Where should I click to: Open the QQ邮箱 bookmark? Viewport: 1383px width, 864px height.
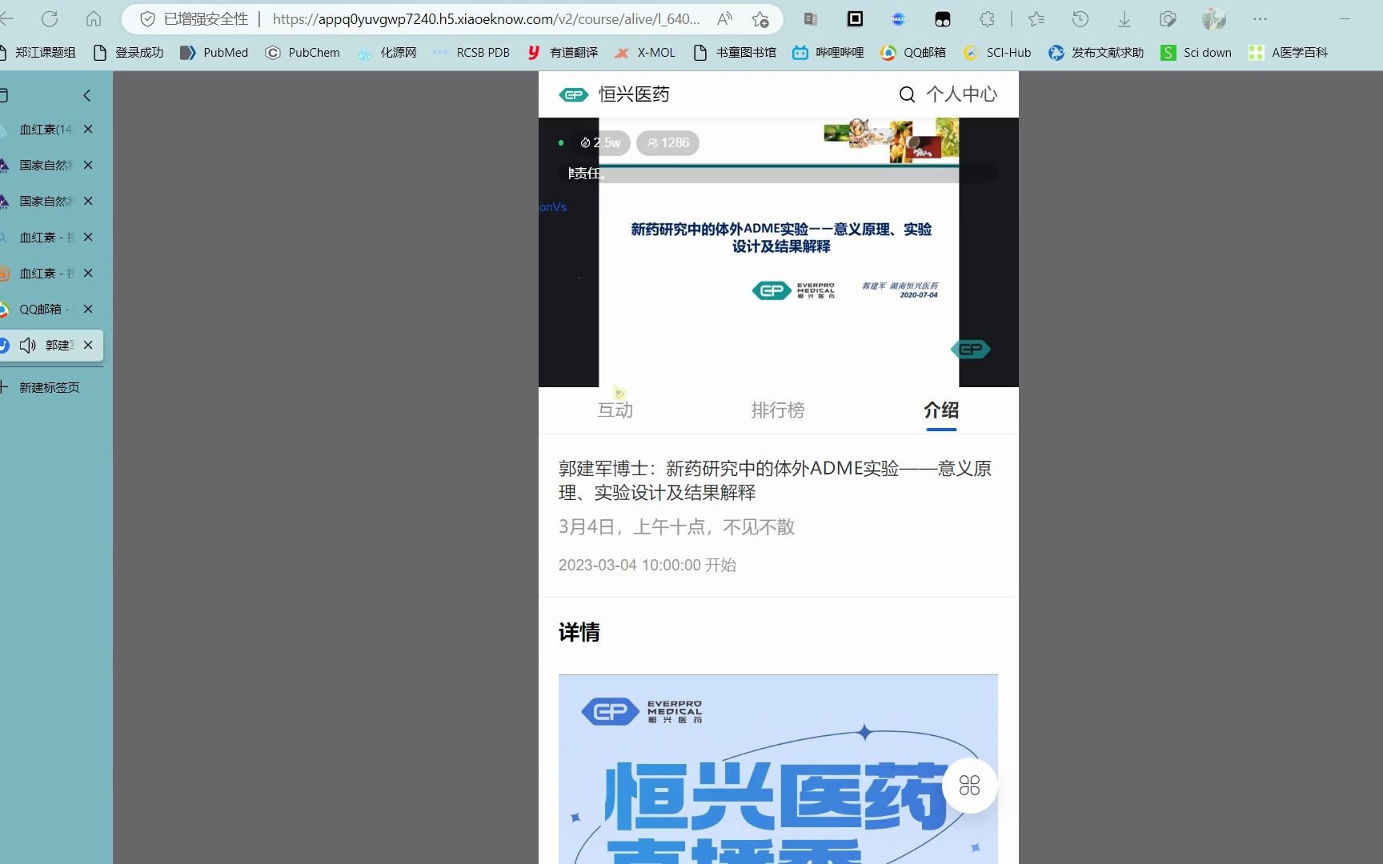pyautogui.click(x=912, y=52)
